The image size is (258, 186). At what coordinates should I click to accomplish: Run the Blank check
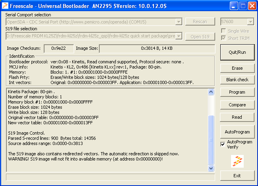(x=237, y=80)
